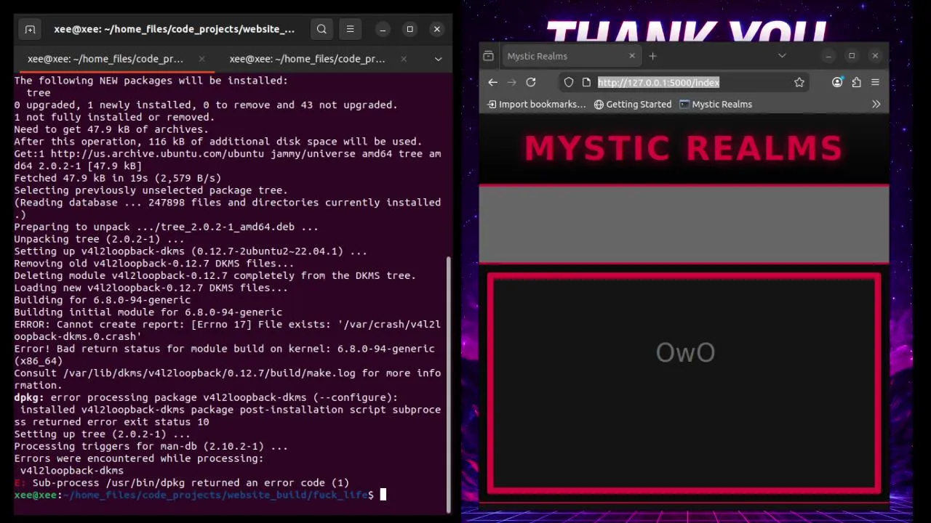This screenshot has width=931, height=523.
Task: Click the OwO text in the red box
Action: pos(685,352)
